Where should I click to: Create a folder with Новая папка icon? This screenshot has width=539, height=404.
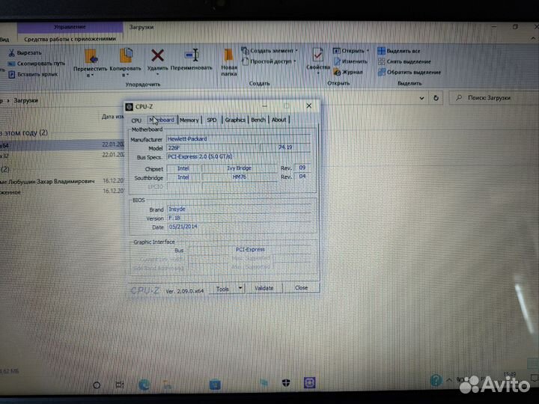(228, 55)
